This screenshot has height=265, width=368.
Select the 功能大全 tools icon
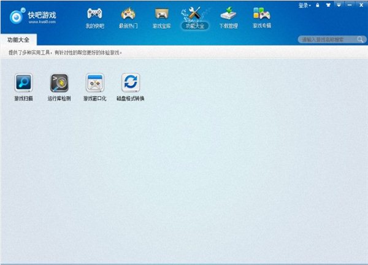(195, 13)
